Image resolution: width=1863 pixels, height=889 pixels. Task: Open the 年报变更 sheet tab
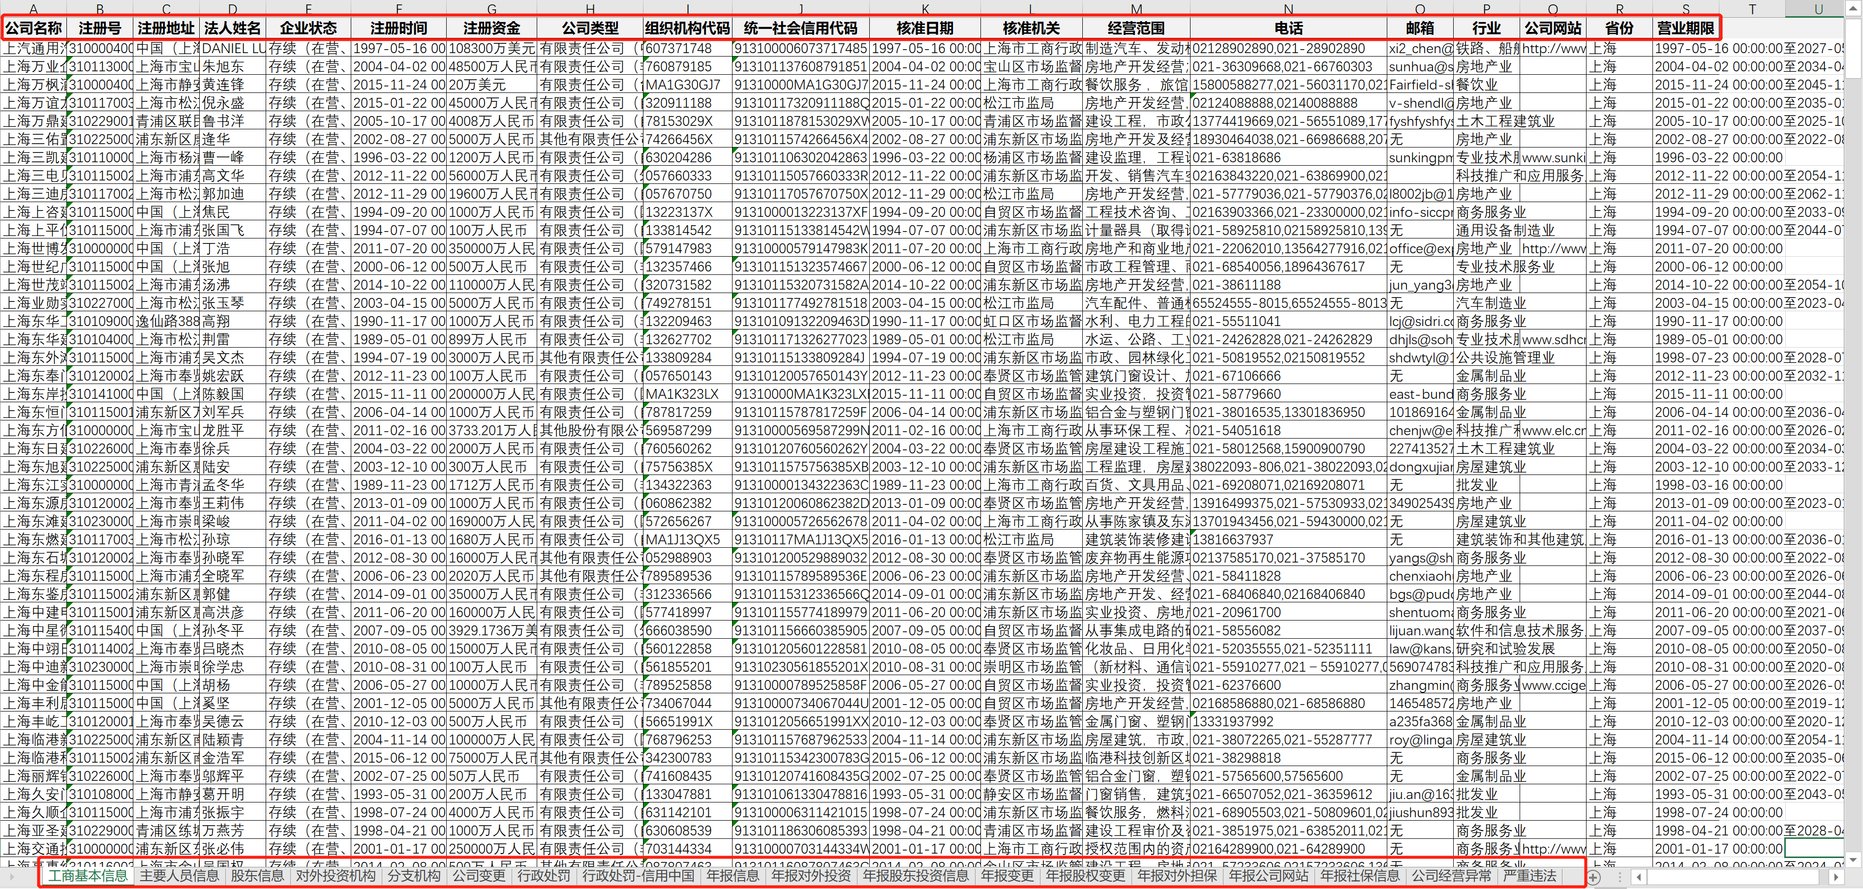[x=1008, y=875]
